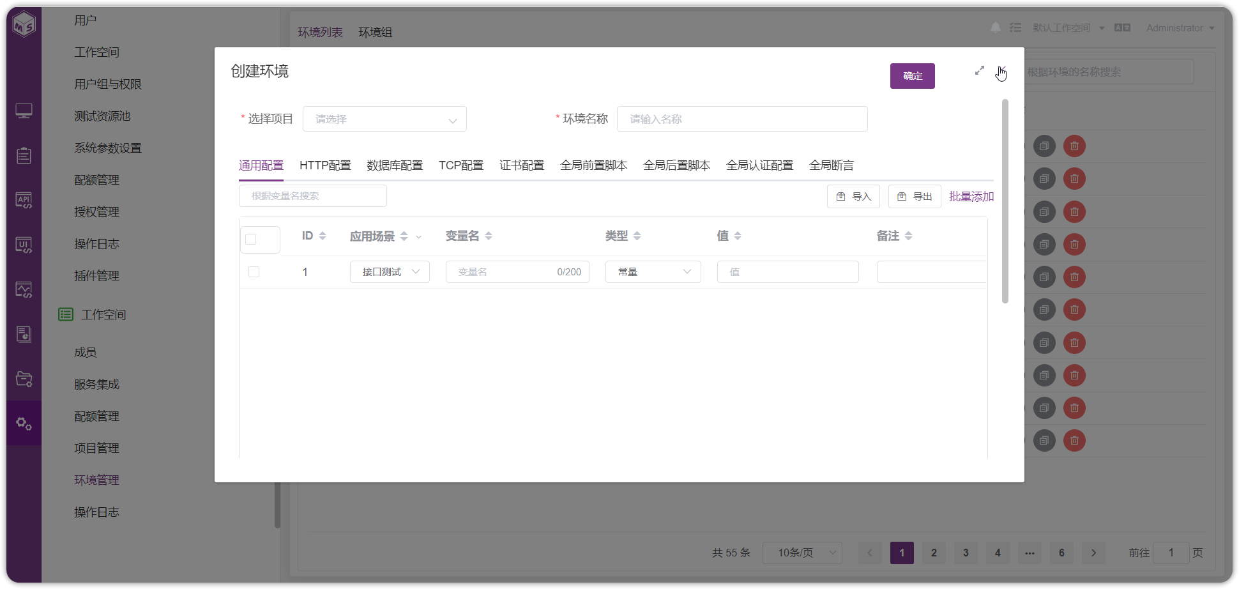Viewport: 1239px width, 589px height.
Task: Click the 导入 import button
Action: pyautogui.click(x=853, y=196)
